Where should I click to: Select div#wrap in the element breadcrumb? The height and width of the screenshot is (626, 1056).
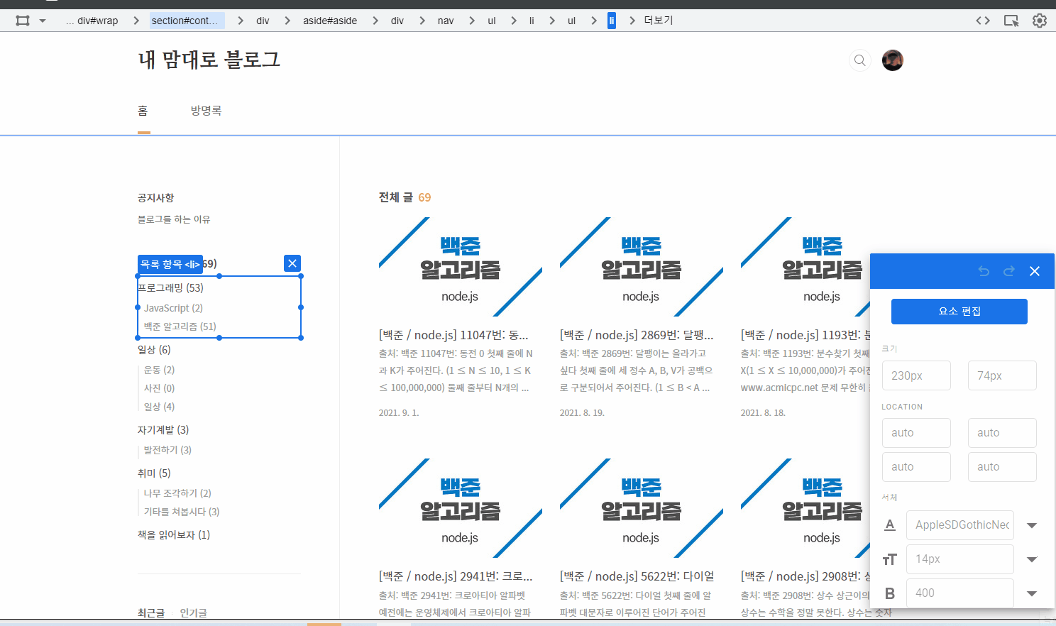(x=97, y=21)
